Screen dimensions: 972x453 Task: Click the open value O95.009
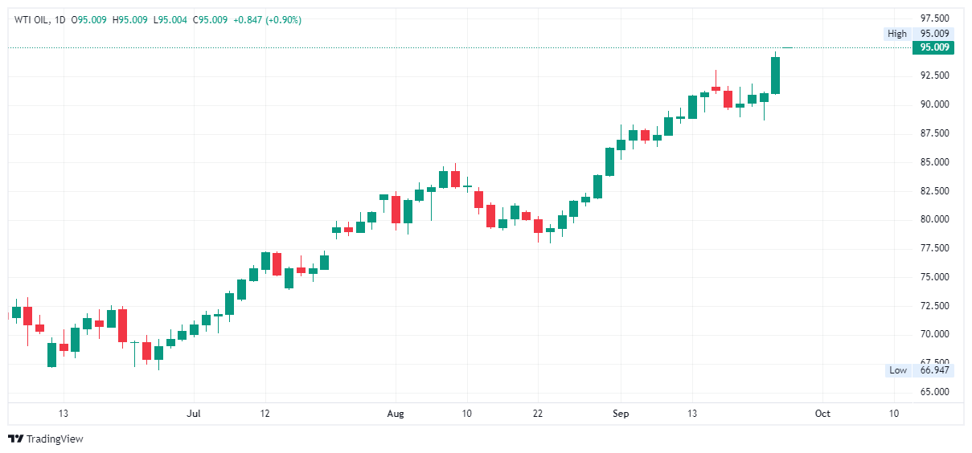(x=90, y=20)
